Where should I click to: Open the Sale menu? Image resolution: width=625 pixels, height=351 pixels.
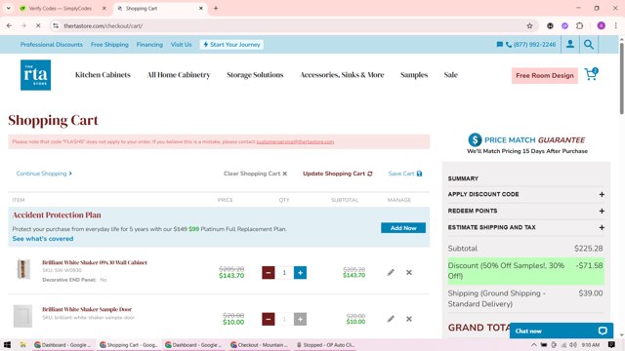[451, 75]
